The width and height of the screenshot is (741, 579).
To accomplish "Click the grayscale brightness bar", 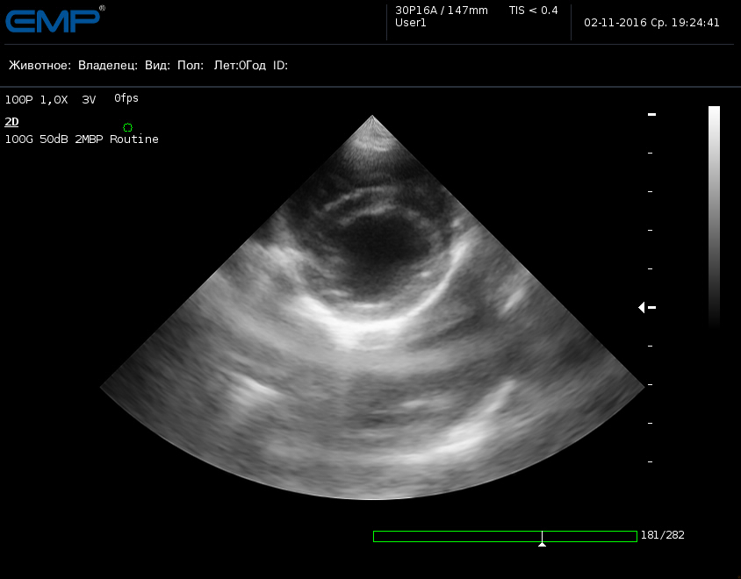I will point(714,218).
